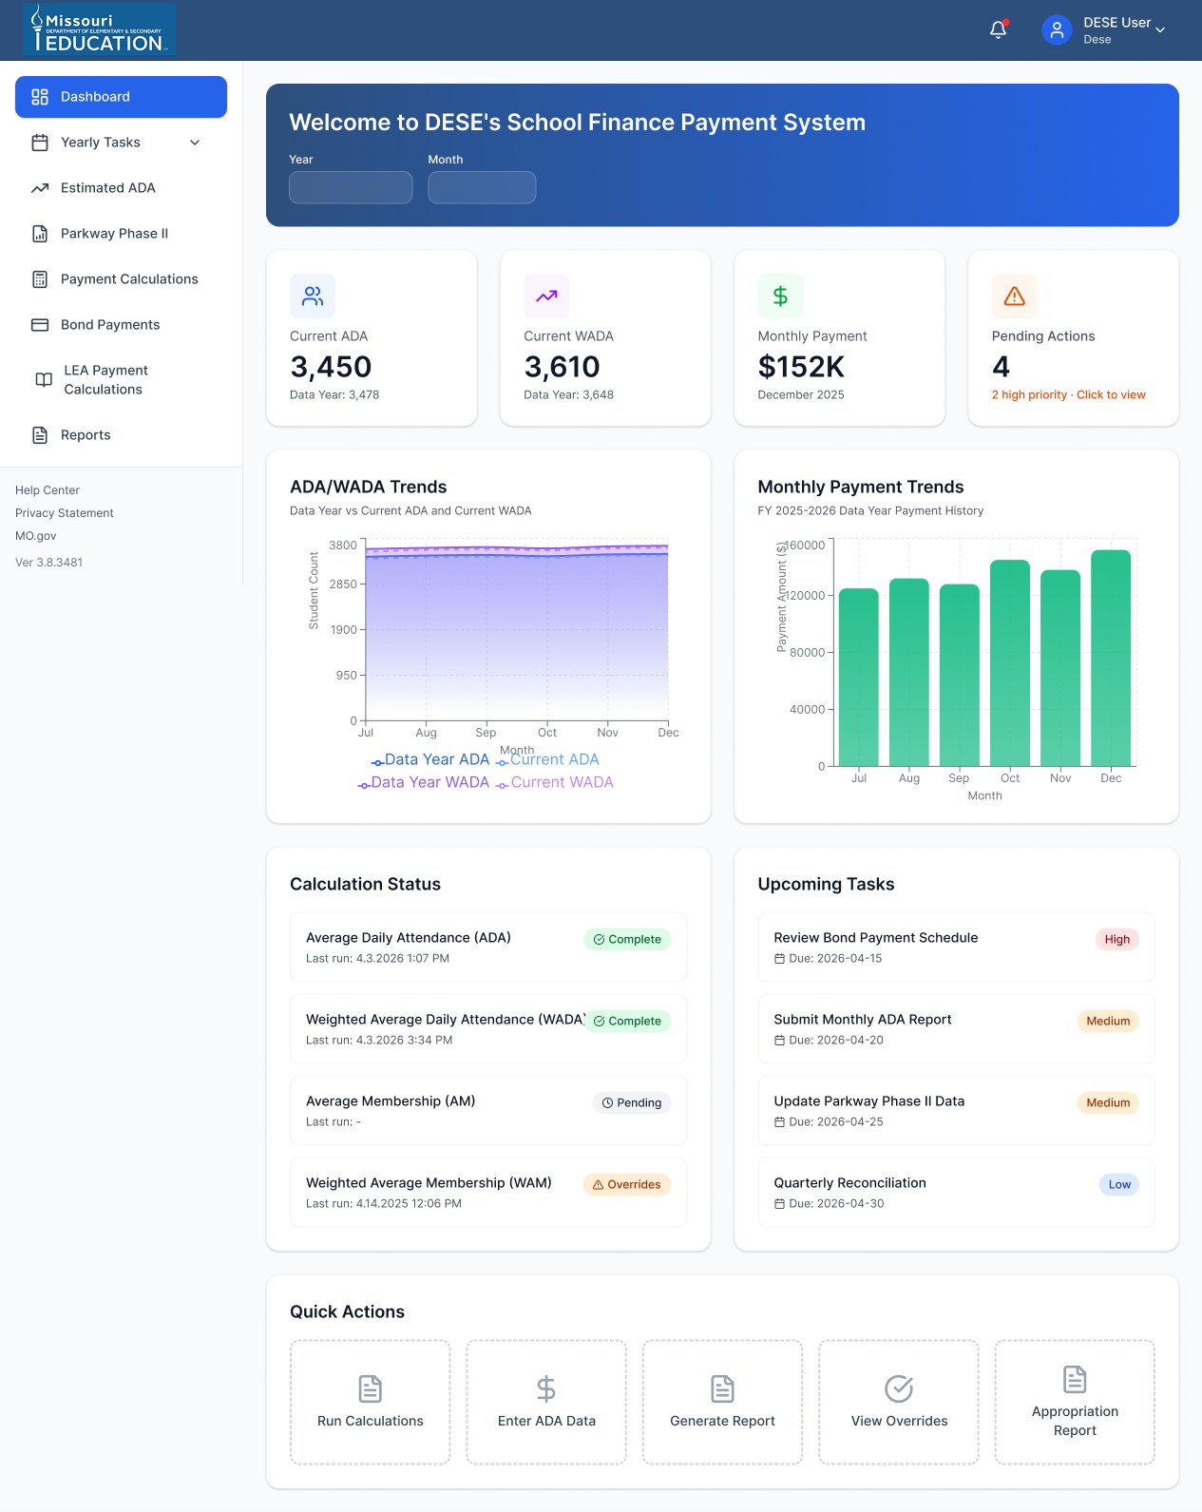Open Bond Payments page
The image size is (1202, 1512).
click(x=121, y=325)
